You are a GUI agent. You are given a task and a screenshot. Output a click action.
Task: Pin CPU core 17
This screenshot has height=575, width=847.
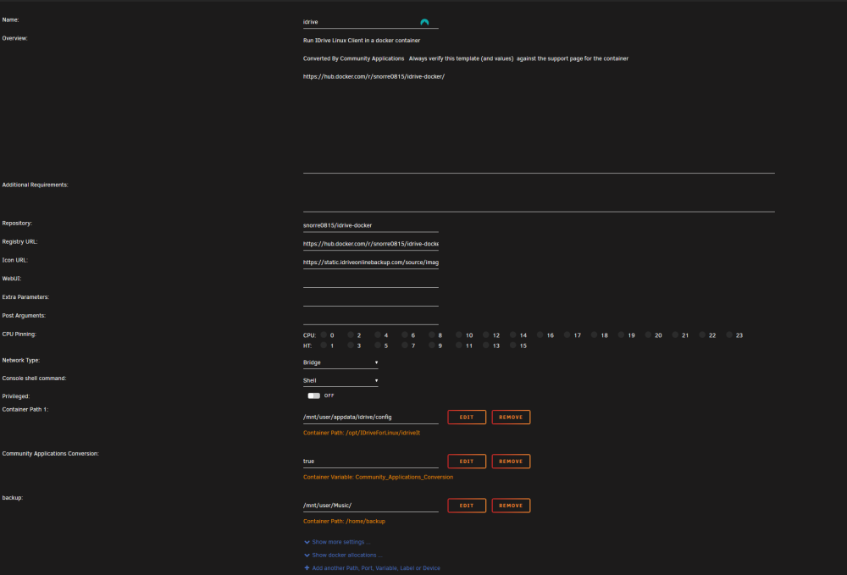click(567, 334)
